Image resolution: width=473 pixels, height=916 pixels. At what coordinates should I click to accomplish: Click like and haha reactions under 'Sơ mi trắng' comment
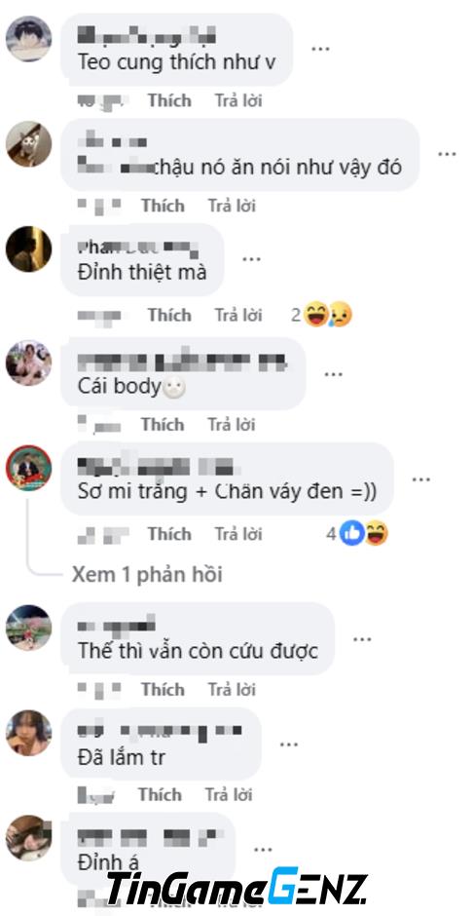pos(364,533)
